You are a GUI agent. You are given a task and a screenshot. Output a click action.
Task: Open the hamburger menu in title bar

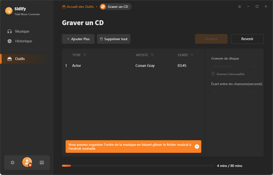[x=239, y=7]
